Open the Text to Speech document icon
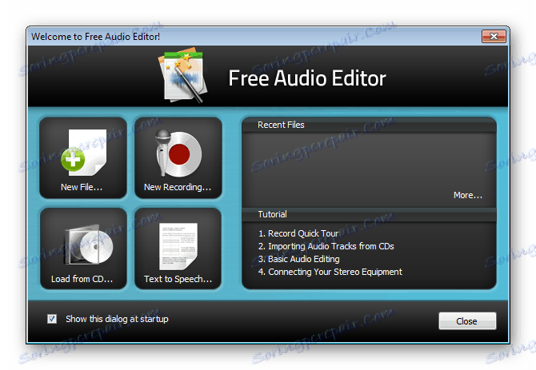536x370 pixels. (178, 246)
